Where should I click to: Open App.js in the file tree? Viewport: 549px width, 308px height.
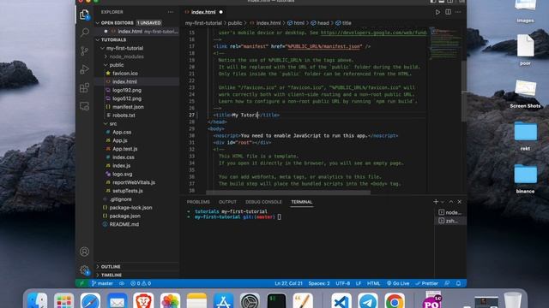tap(120, 140)
